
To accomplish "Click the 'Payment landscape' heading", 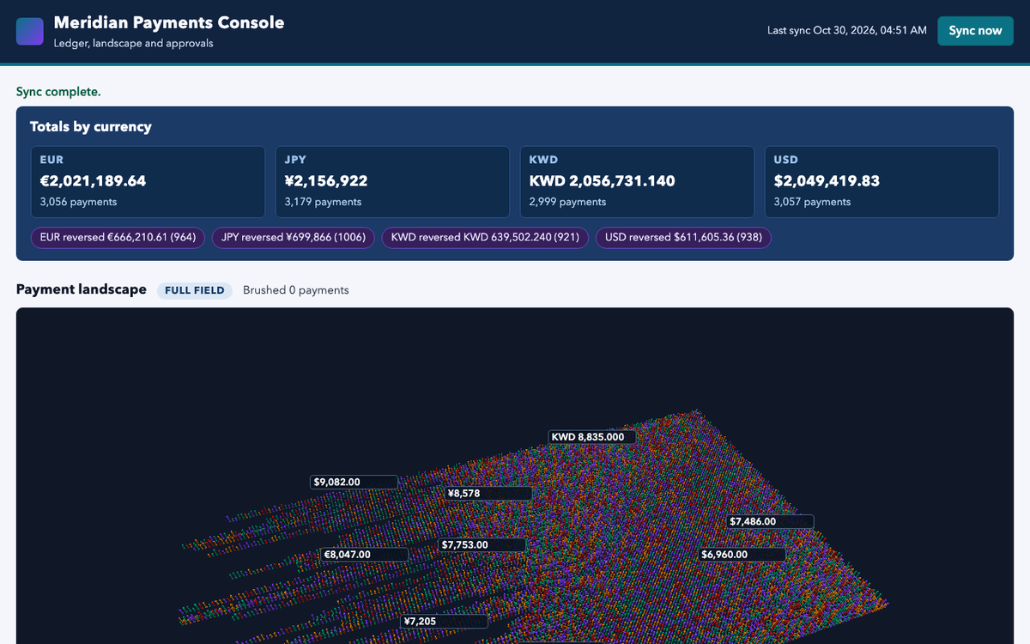I will [82, 289].
